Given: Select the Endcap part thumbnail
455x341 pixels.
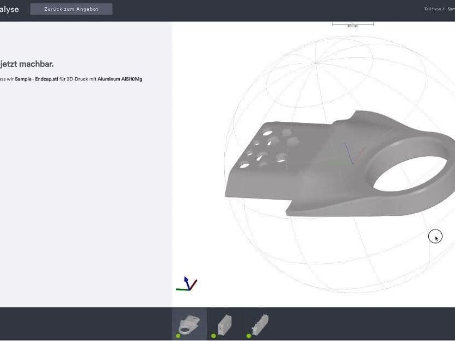Looking at the screenshot, I should [189, 324].
